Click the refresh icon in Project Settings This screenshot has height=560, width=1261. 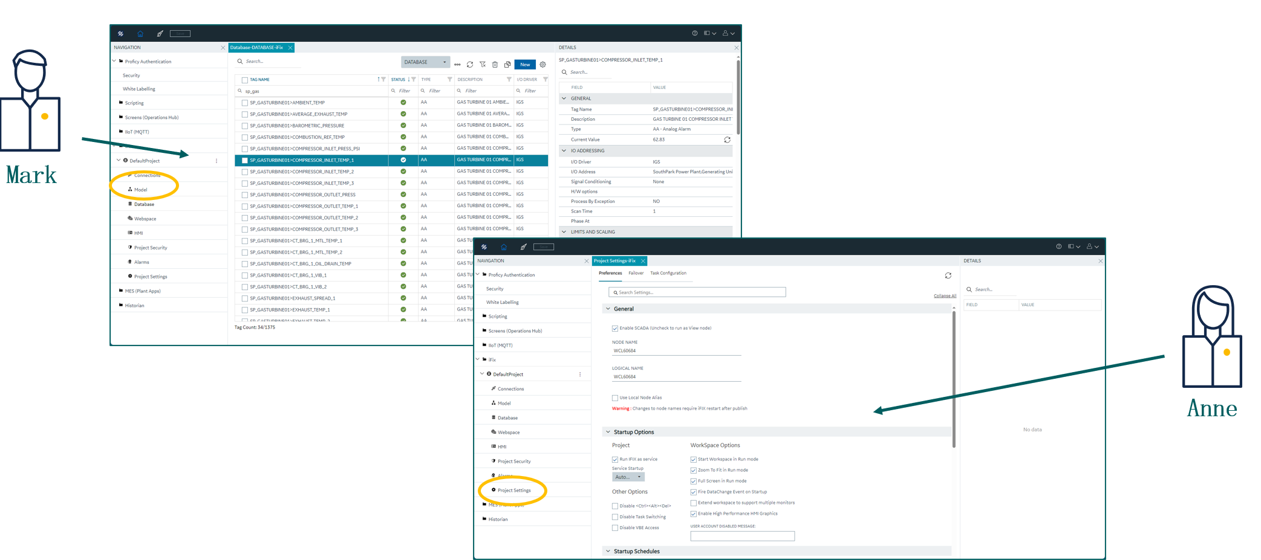(948, 275)
